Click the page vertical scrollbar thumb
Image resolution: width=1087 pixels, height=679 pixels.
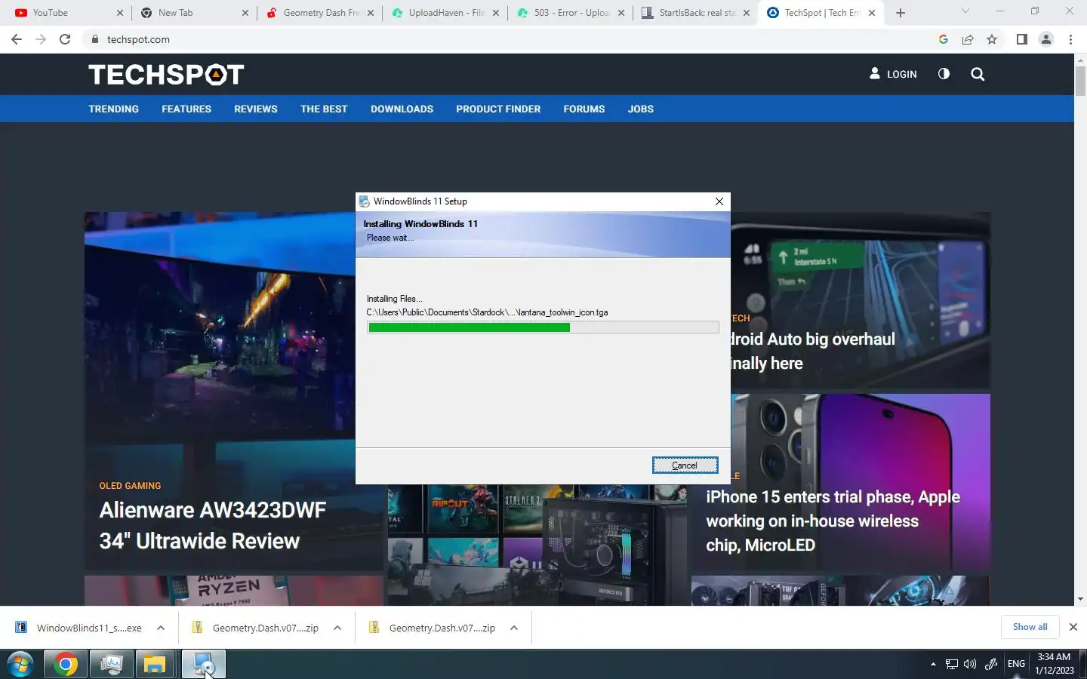click(x=1080, y=81)
